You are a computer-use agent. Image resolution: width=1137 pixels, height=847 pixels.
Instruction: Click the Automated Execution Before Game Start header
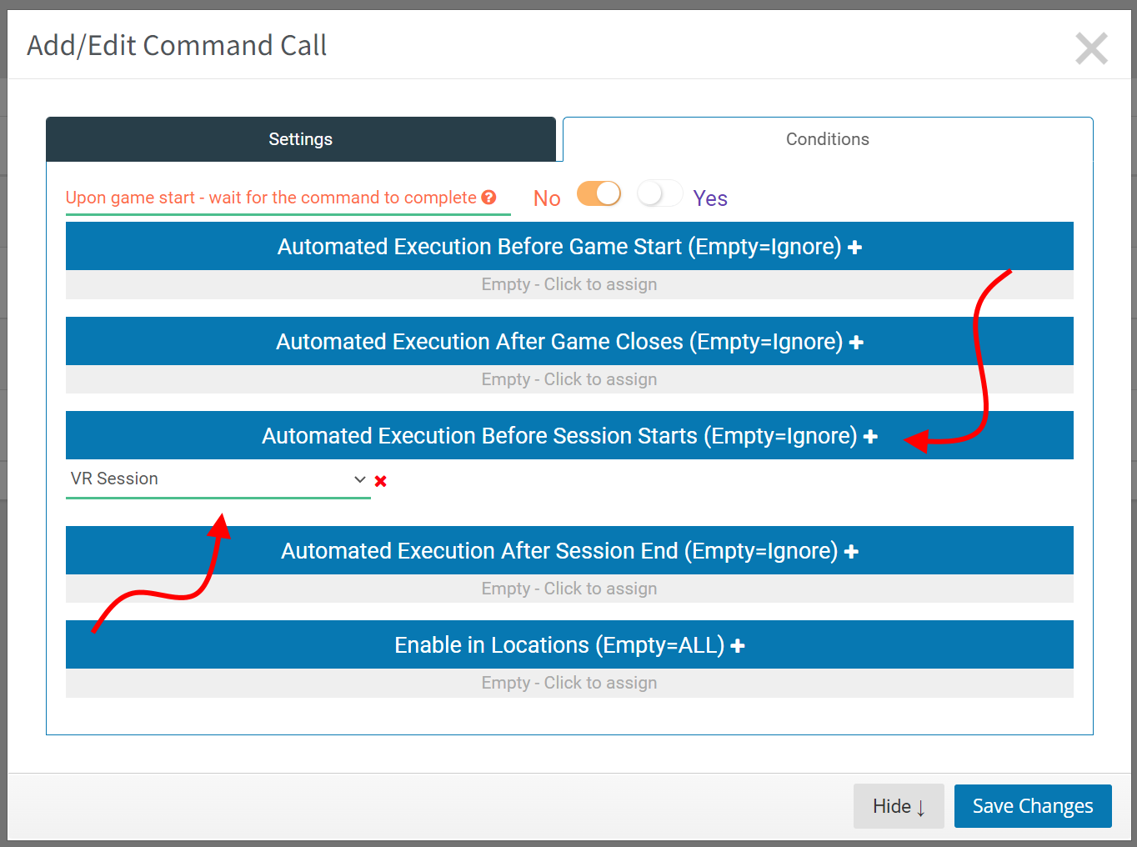point(569,246)
